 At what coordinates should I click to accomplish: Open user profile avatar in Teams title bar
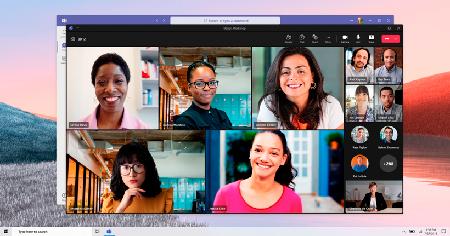[x=361, y=21]
